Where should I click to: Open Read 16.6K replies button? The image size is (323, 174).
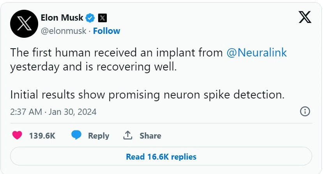(161, 157)
